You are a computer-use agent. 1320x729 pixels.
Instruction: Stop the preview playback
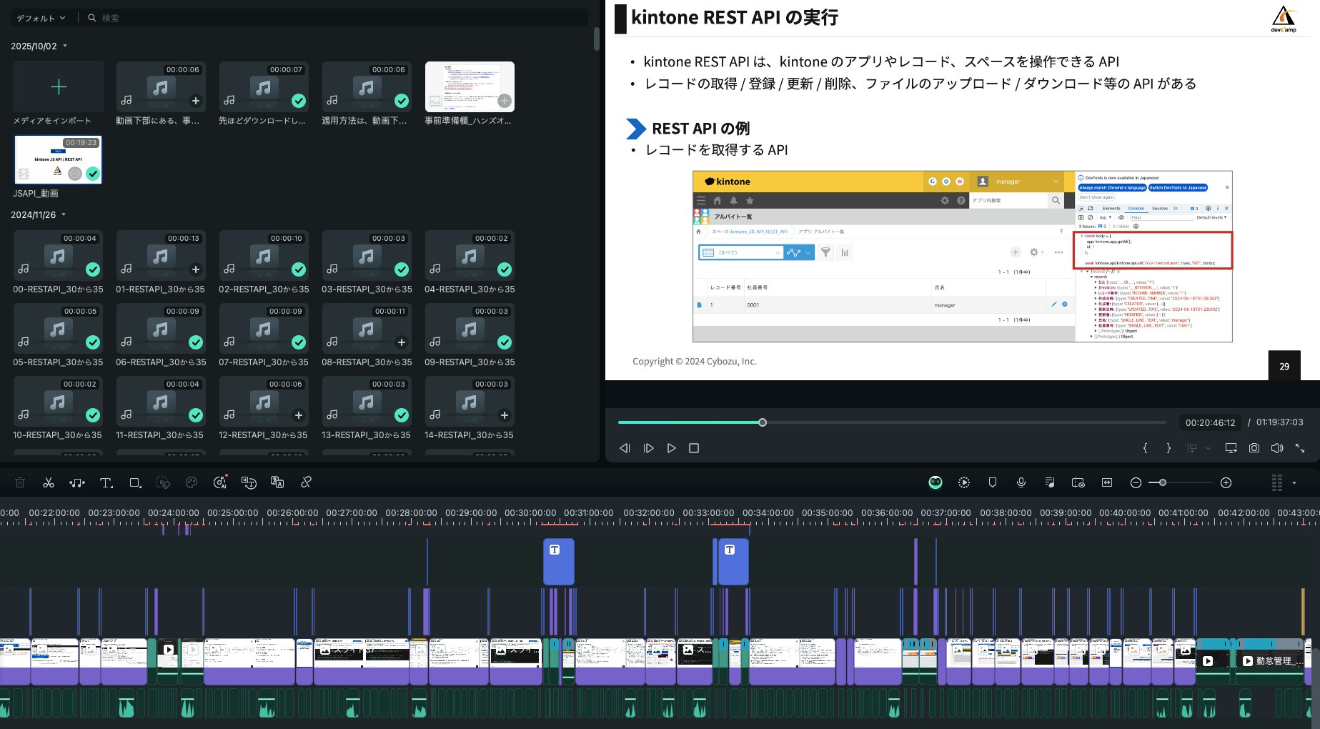coord(694,448)
